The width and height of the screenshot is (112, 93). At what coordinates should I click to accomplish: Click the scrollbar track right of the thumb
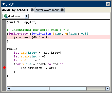[96, 89]
